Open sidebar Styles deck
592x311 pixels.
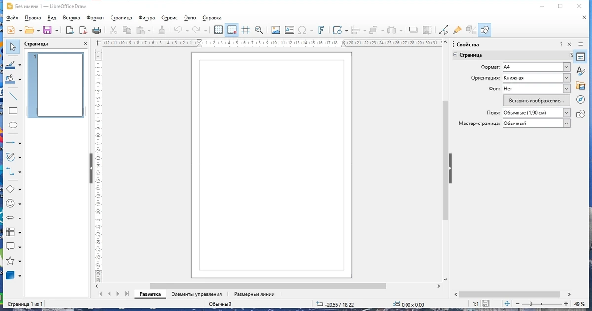pyautogui.click(x=581, y=71)
